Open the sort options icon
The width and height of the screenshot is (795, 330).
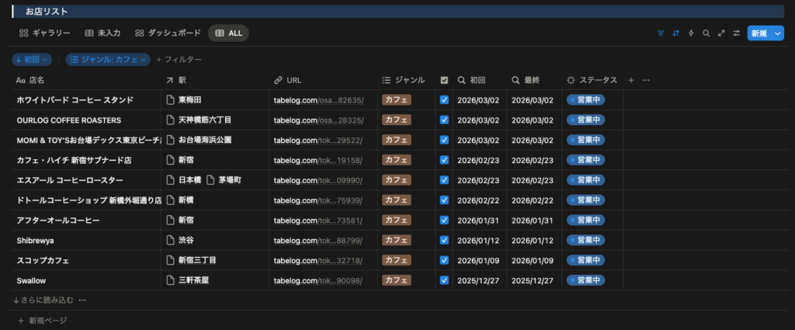676,33
